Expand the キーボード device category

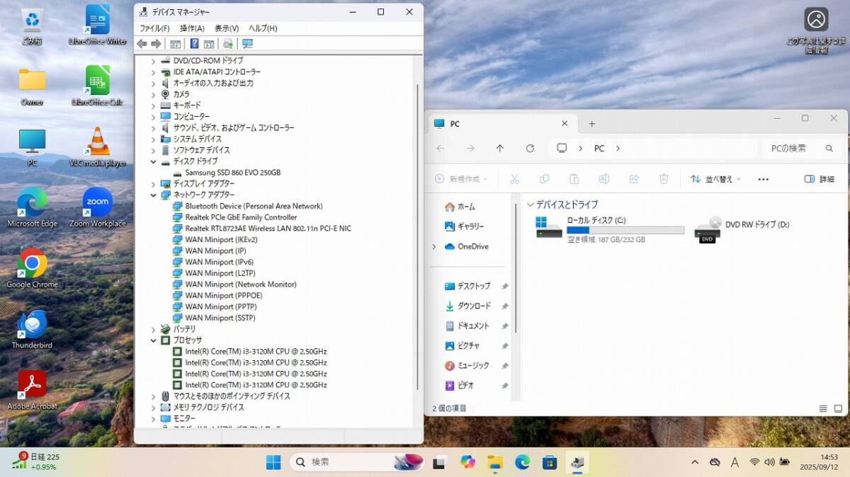154,105
